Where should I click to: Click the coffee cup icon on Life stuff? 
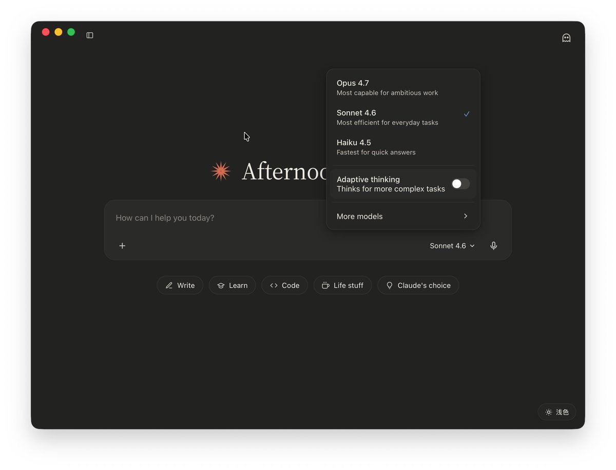tap(325, 285)
